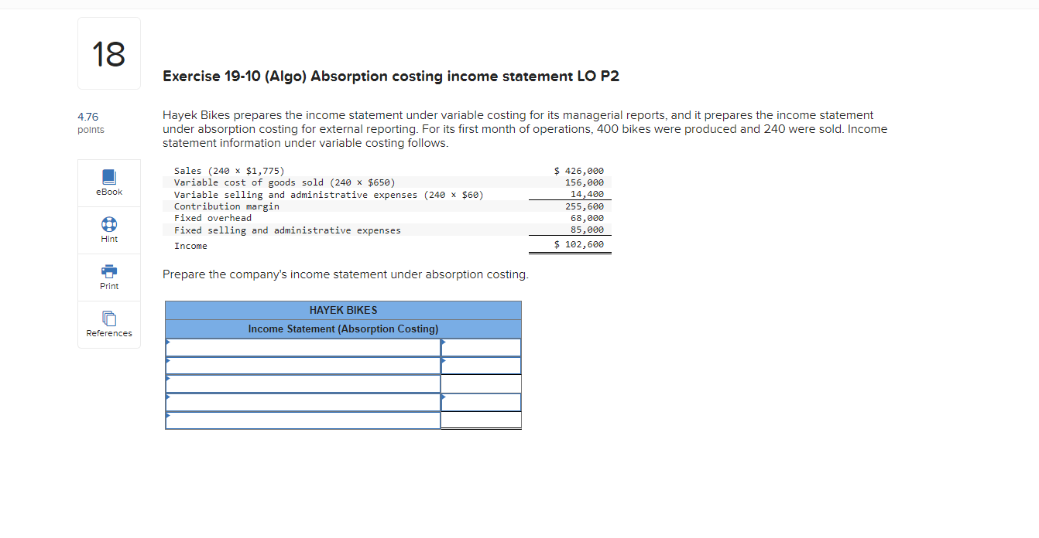1039x538 pixels.
Task: Click the Exercise 19-10 title text
Action: coord(391,77)
